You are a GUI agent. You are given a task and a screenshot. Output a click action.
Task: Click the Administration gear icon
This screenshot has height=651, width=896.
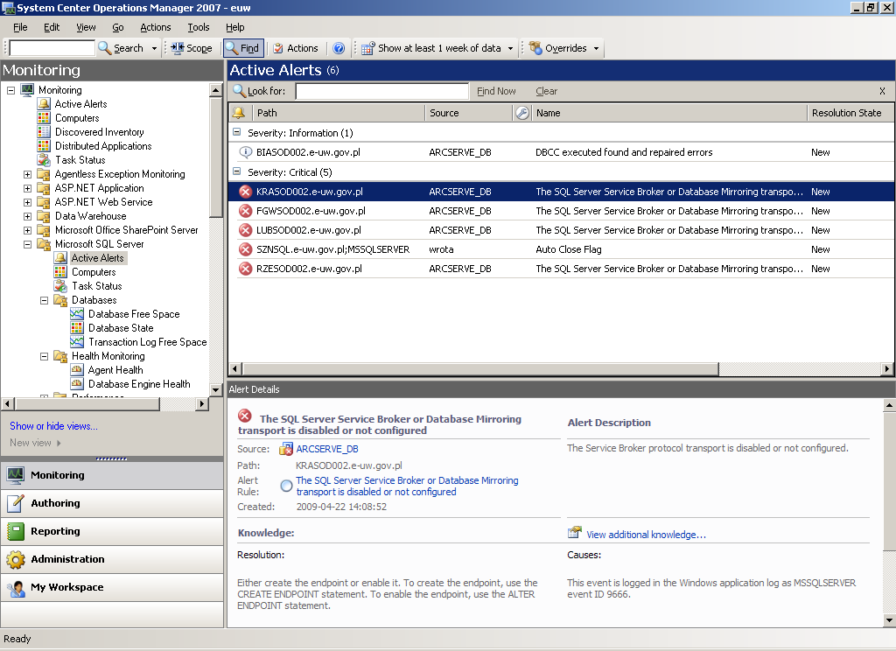pyautogui.click(x=16, y=559)
